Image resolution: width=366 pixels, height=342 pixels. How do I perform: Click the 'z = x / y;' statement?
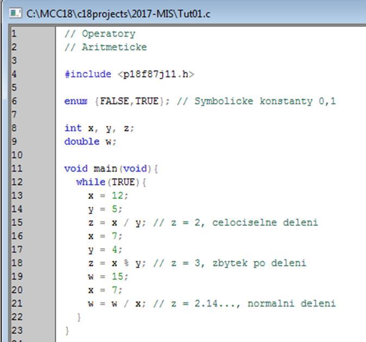coord(117,223)
